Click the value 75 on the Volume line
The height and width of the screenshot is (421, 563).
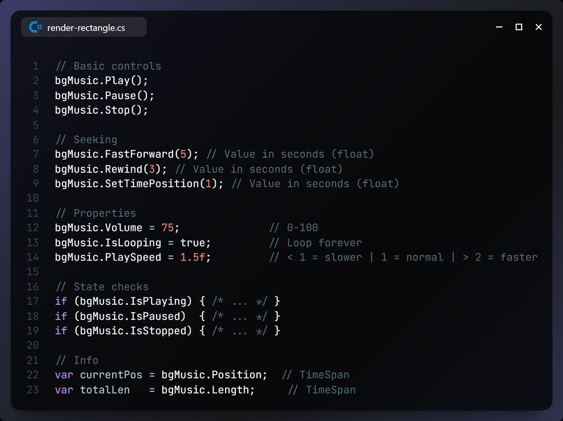coord(167,228)
